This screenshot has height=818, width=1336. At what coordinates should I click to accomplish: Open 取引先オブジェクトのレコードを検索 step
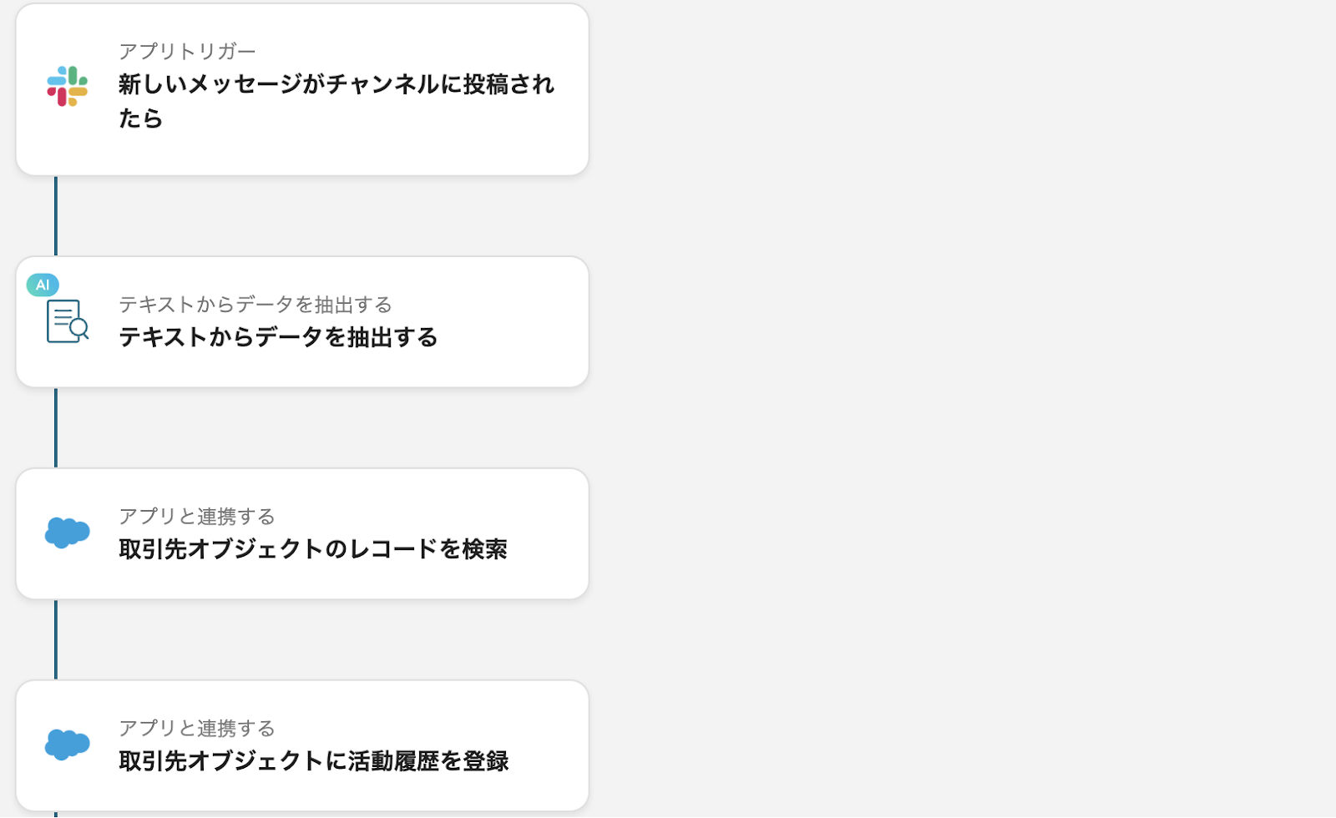pyautogui.click(x=313, y=549)
